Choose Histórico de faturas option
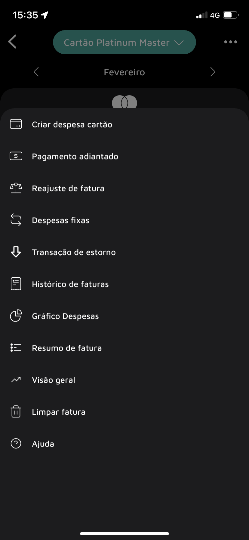Screen dimensions: 249x540 [x=70, y=284]
